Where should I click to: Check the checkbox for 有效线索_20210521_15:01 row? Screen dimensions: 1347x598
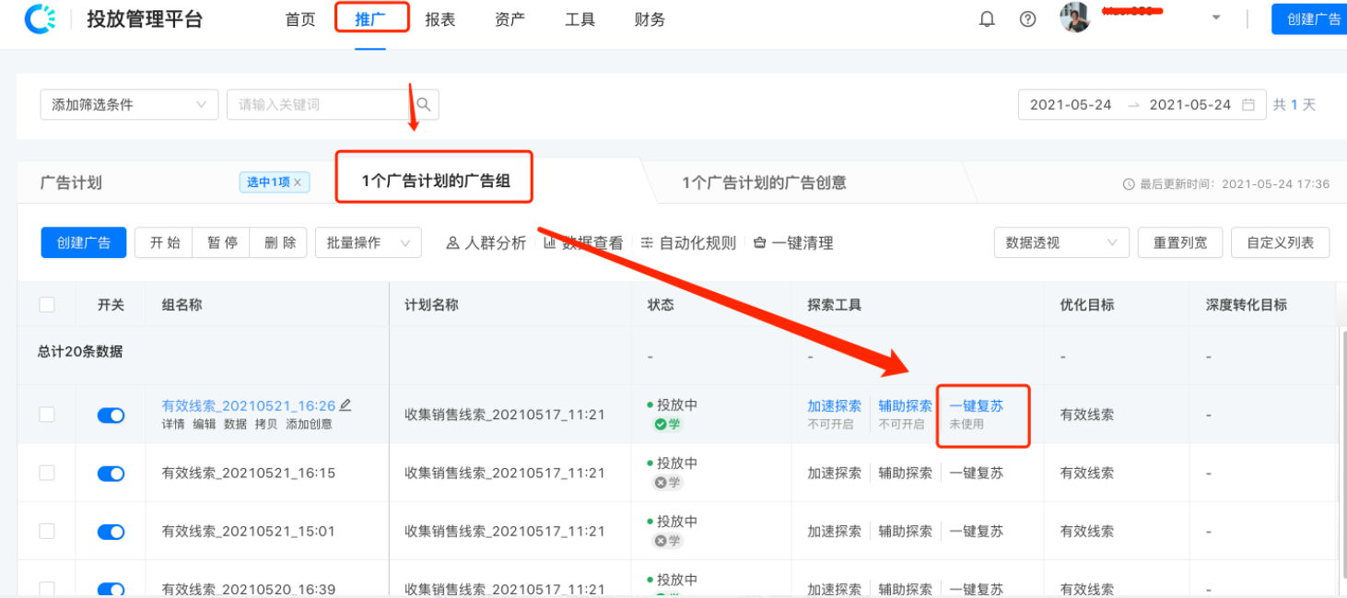pyautogui.click(x=46, y=531)
